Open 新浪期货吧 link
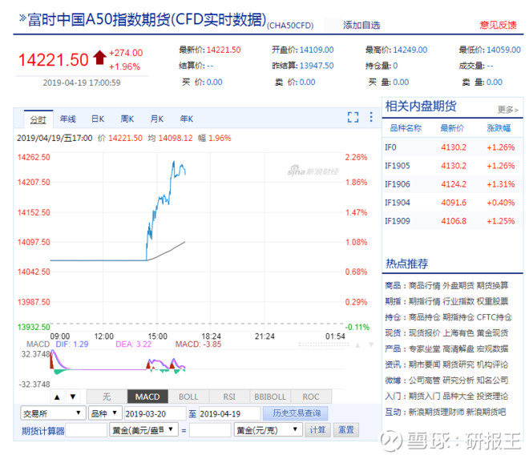This screenshot has width=529, height=455. [x=487, y=412]
